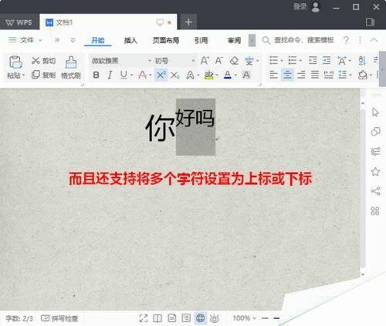Switch to the 文档1 document tab
Image resolution: width=386 pixels, height=326 pixels.
click(108, 22)
